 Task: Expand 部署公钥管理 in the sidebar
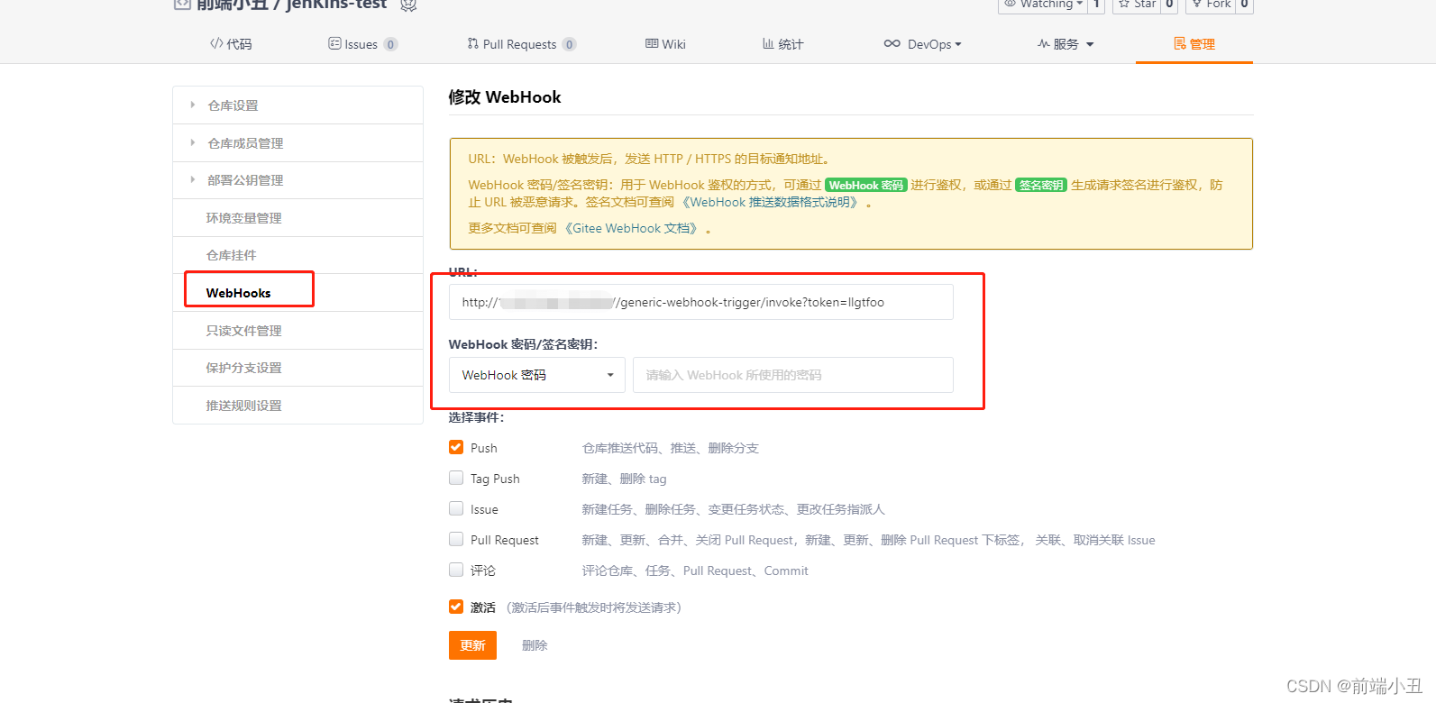pyautogui.click(x=297, y=180)
